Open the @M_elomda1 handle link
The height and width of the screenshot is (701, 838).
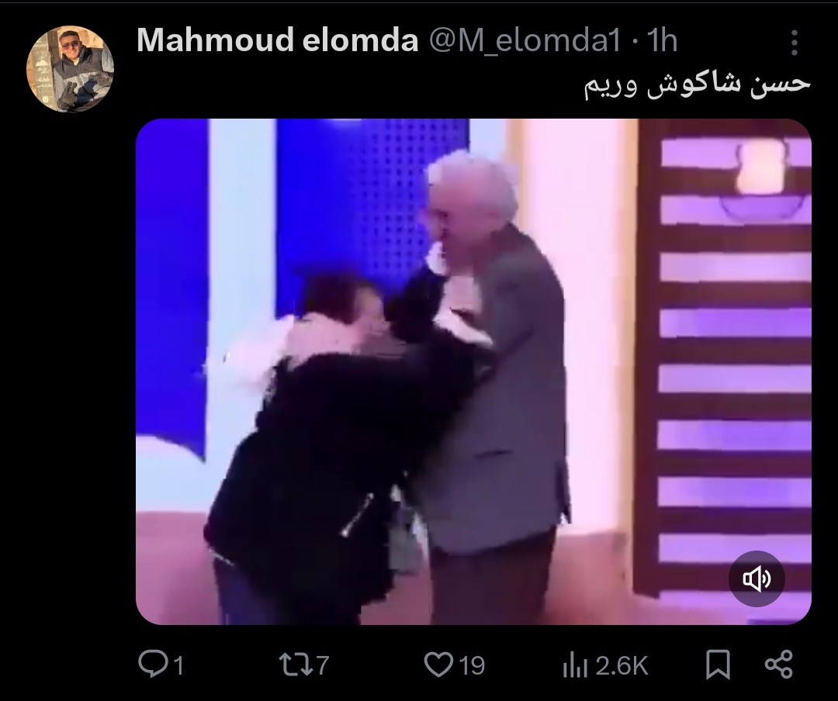525,40
